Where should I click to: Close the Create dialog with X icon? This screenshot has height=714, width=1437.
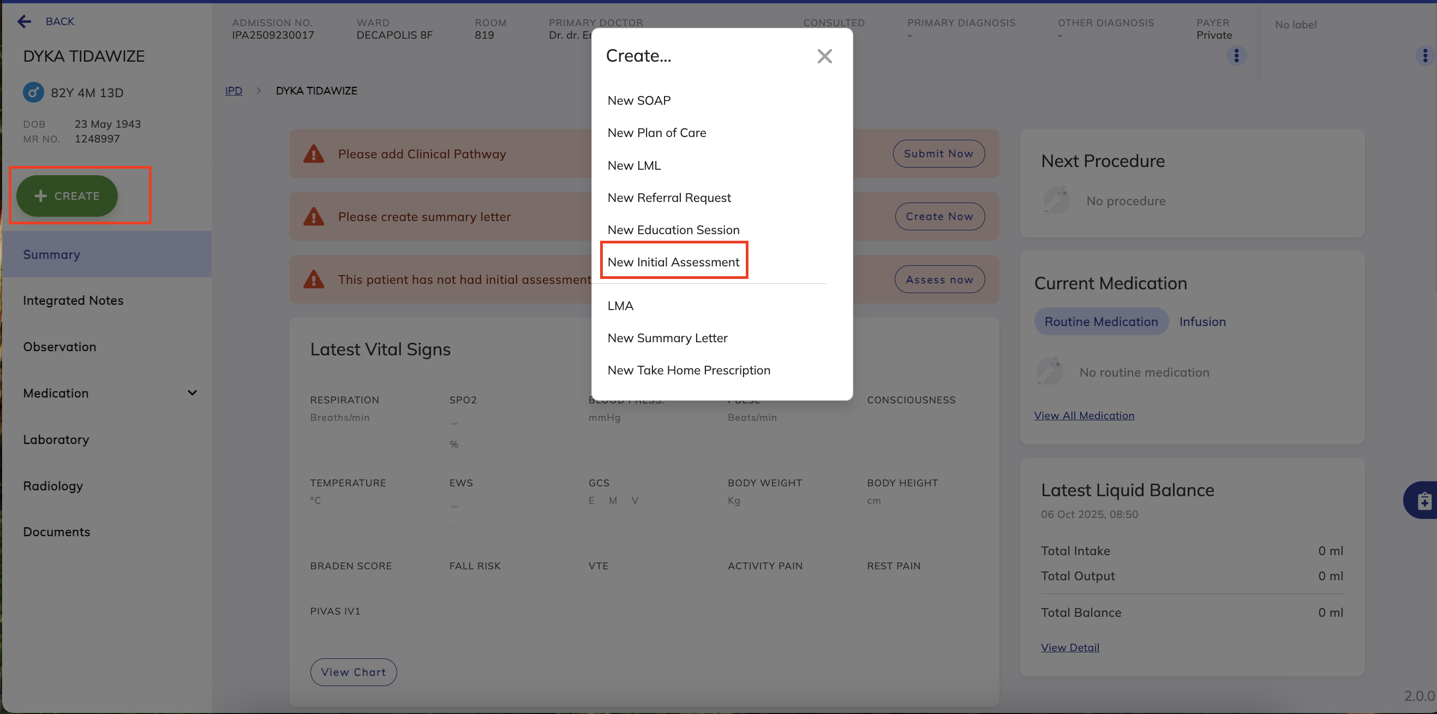[x=824, y=56]
